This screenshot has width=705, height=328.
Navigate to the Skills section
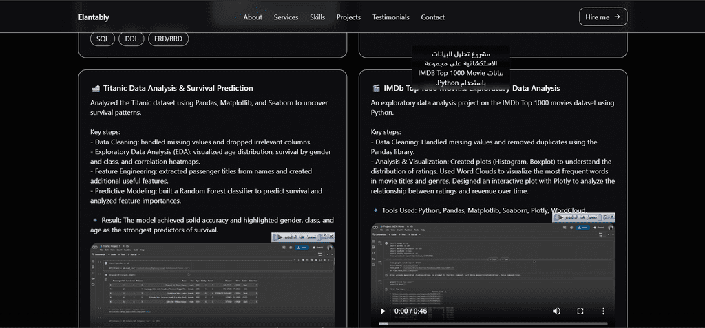317,17
